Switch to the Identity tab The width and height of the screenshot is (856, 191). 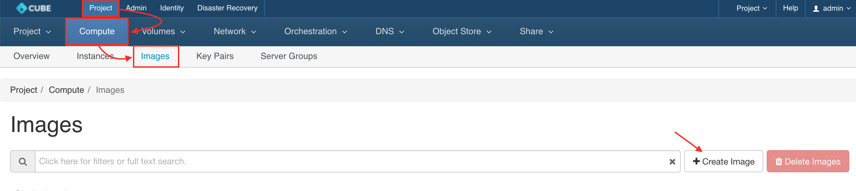tap(172, 8)
